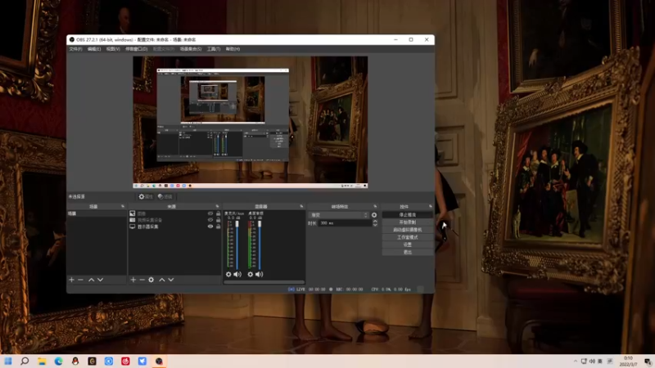Click the 图像 source type icon
The height and width of the screenshot is (368, 655).
(x=133, y=213)
